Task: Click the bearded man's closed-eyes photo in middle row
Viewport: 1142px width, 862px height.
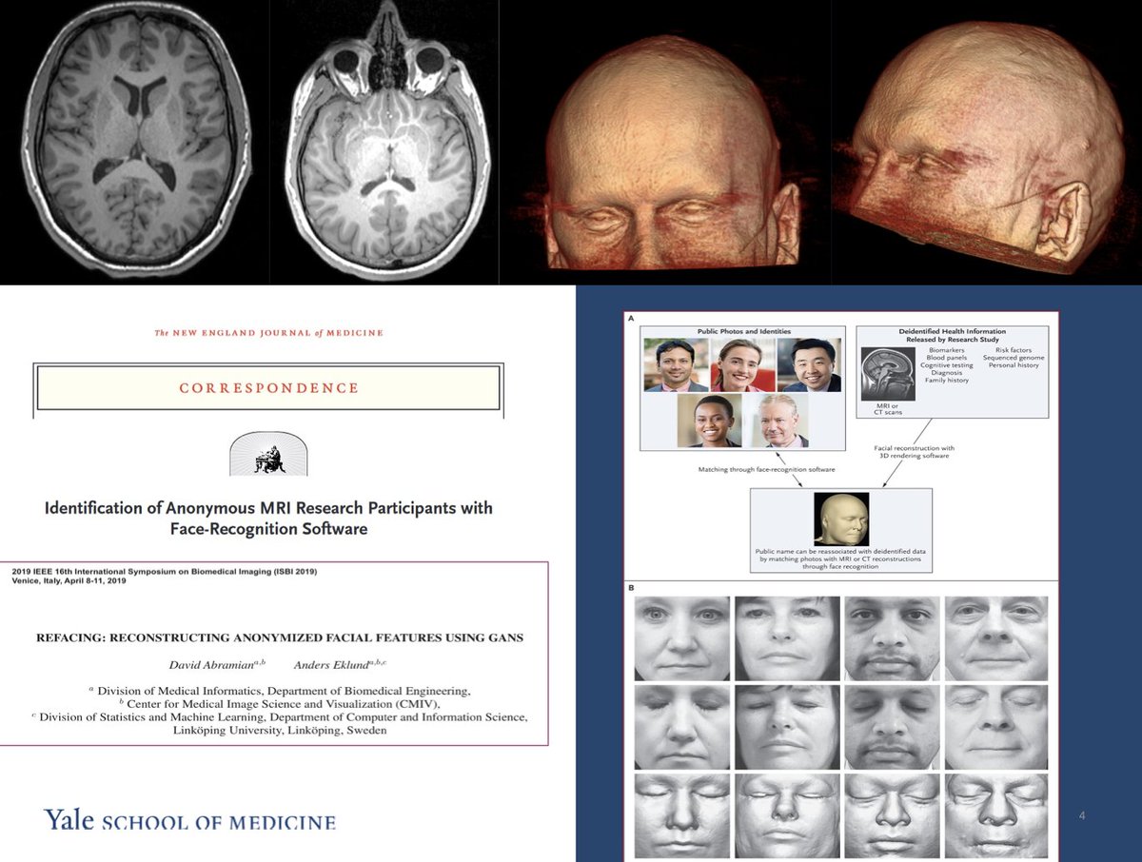Action: point(893,729)
